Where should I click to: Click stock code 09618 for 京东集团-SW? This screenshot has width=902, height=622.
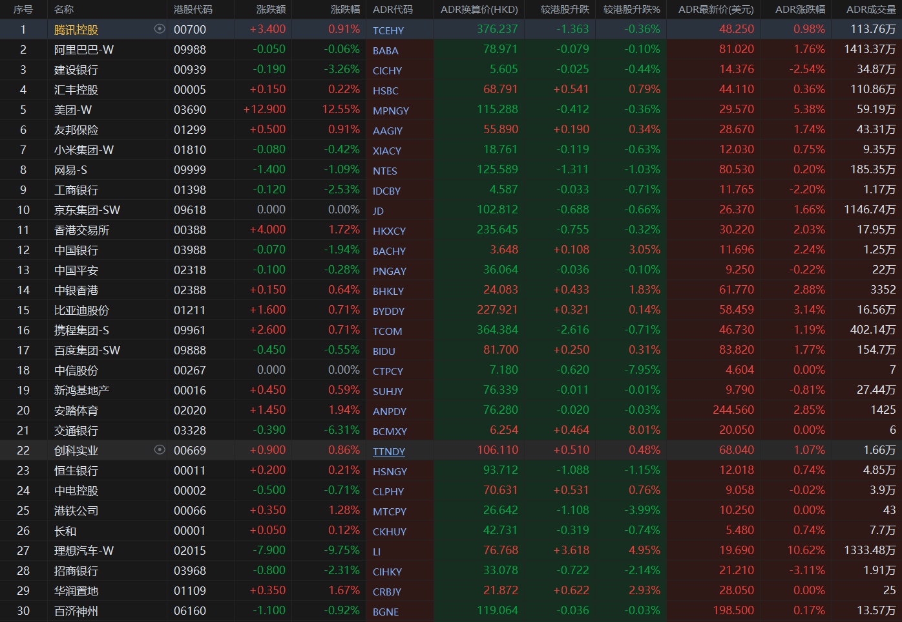[190, 210]
